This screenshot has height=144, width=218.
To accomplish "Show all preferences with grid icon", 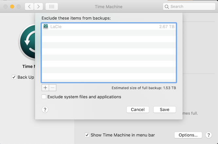I will [52, 7].
